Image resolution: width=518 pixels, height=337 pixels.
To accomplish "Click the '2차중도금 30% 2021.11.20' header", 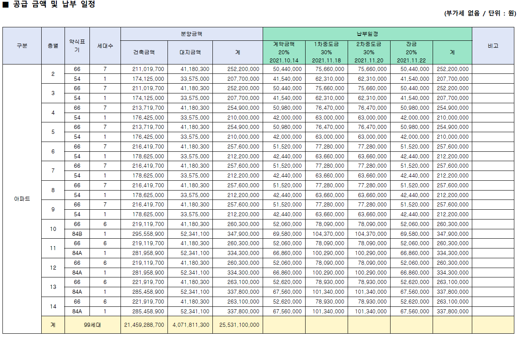I will [369, 52].
